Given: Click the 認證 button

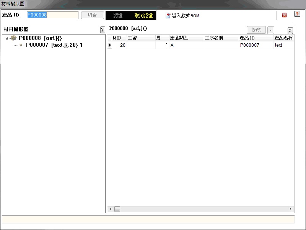Looking at the screenshot, I should coord(118,15).
